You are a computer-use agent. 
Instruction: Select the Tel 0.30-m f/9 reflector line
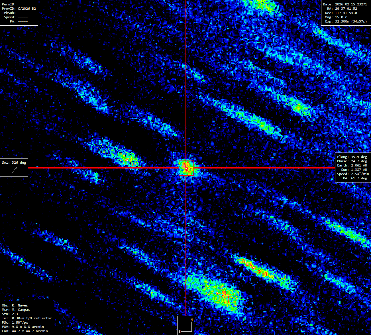pos(27,318)
